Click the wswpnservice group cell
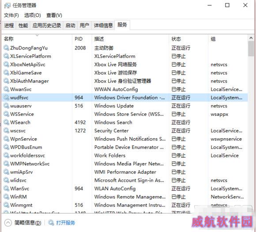256x232 pixels. coord(226,139)
